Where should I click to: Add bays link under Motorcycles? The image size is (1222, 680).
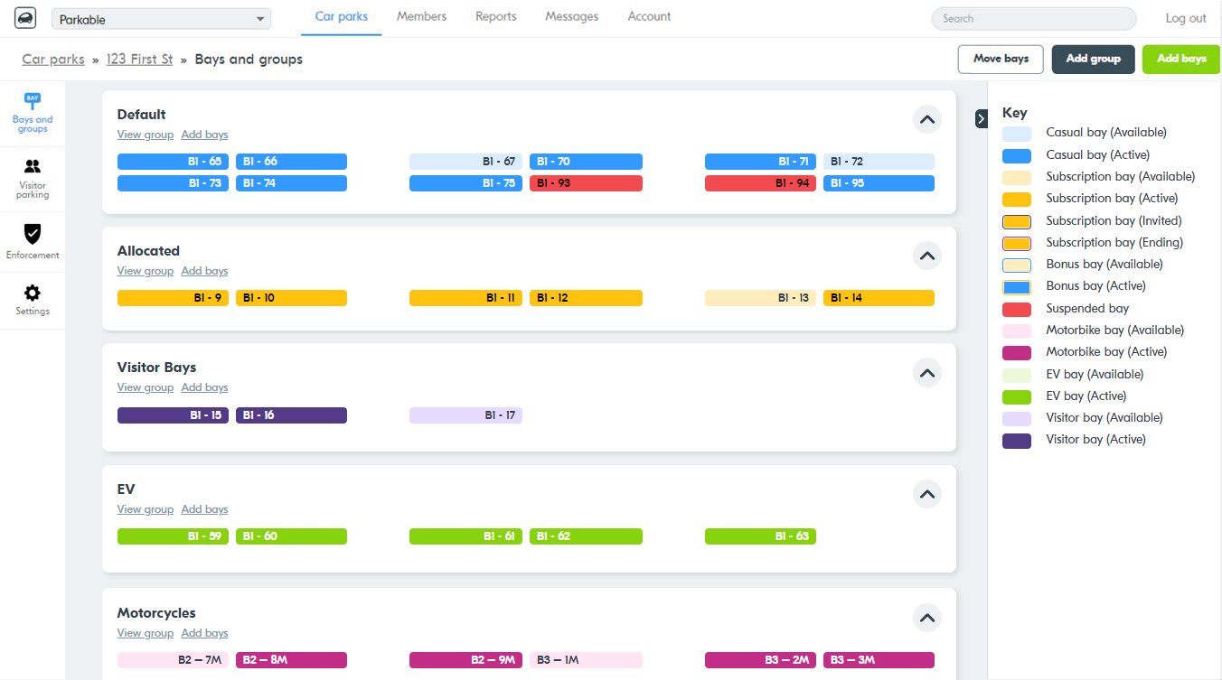[204, 633]
